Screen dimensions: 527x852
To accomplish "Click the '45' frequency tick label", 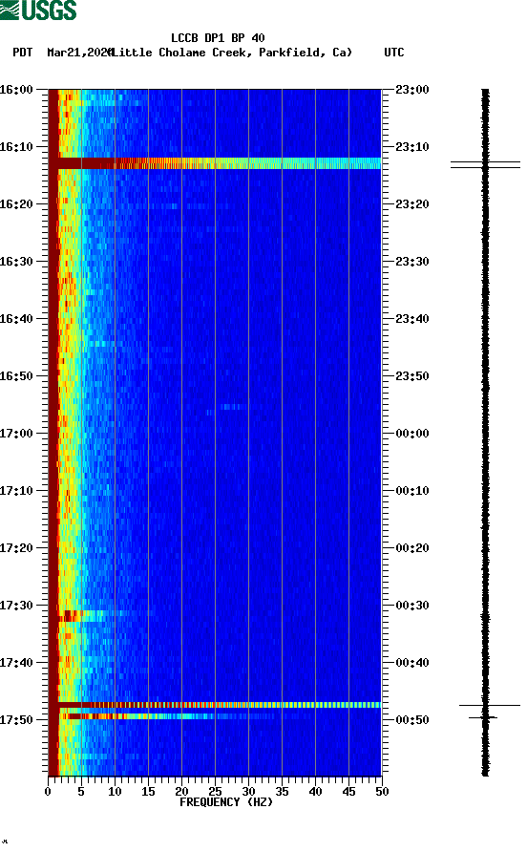I will coord(348,792).
